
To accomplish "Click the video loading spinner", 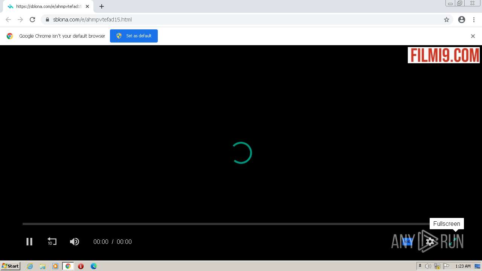I will click(241, 153).
